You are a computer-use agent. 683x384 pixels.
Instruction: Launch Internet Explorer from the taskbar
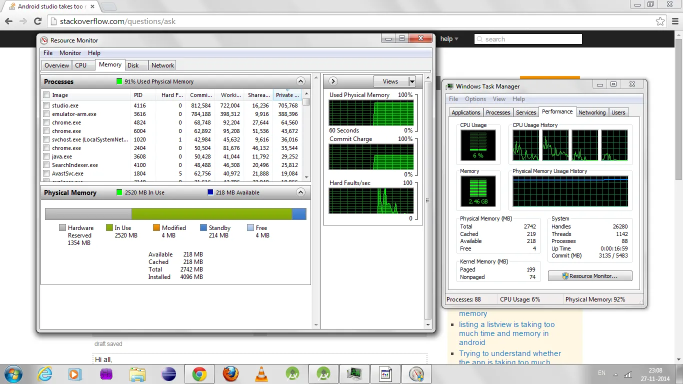pyautogui.click(x=44, y=374)
